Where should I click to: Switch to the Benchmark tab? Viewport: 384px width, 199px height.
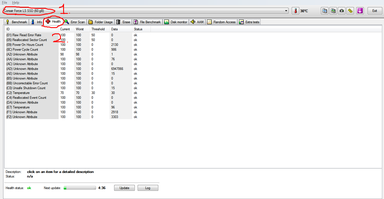tap(16, 22)
